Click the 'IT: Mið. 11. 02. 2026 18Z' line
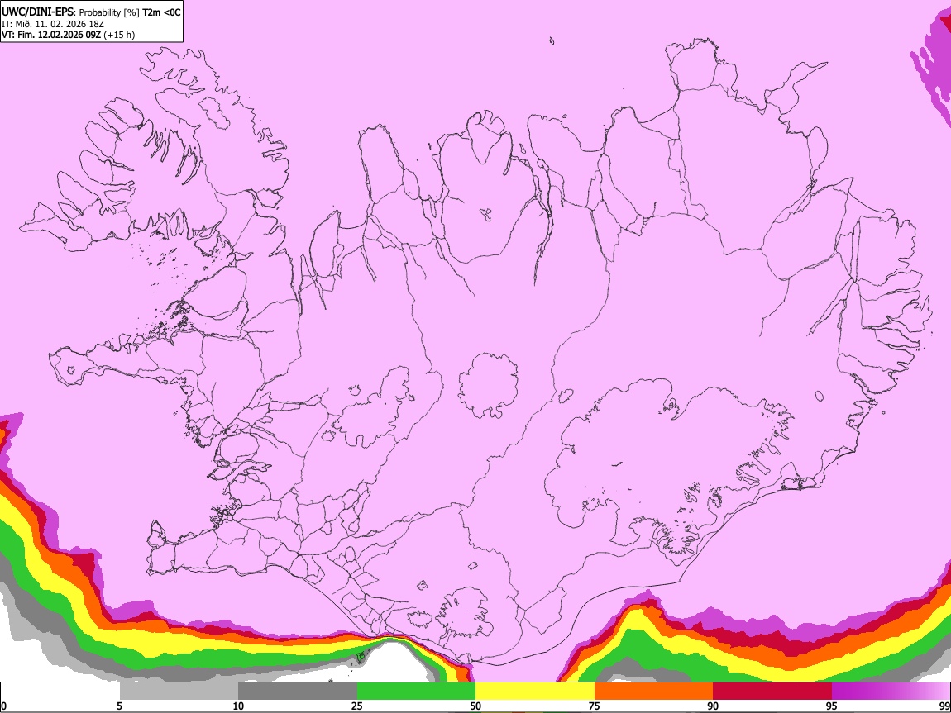Image resolution: width=951 pixels, height=713 pixels. (x=53, y=24)
